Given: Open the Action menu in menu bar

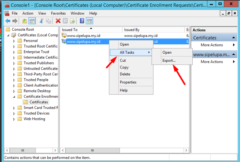Looking at the screenshot, I should click(28, 13).
